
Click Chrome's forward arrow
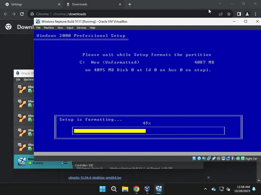click(14, 14)
